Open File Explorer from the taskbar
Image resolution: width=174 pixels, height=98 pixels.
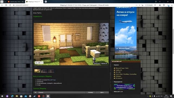(17, 96)
